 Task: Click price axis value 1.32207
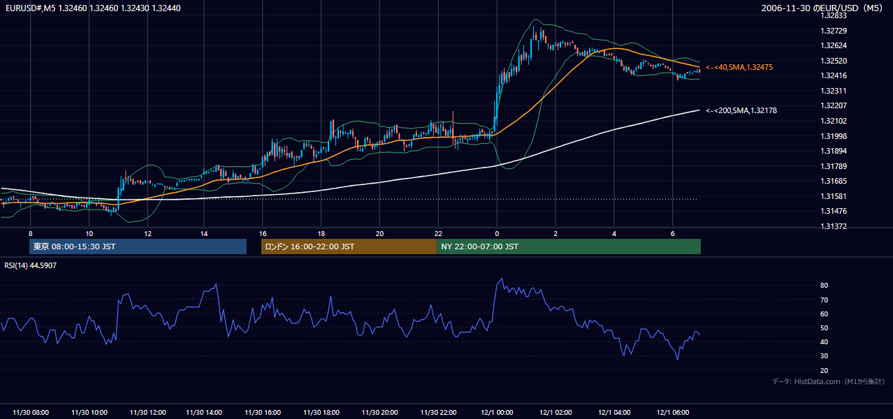(834, 105)
